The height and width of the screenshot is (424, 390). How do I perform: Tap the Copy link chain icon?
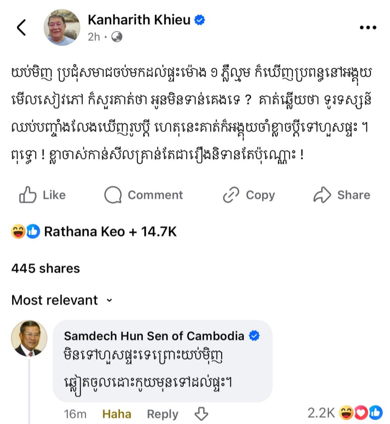click(x=231, y=195)
